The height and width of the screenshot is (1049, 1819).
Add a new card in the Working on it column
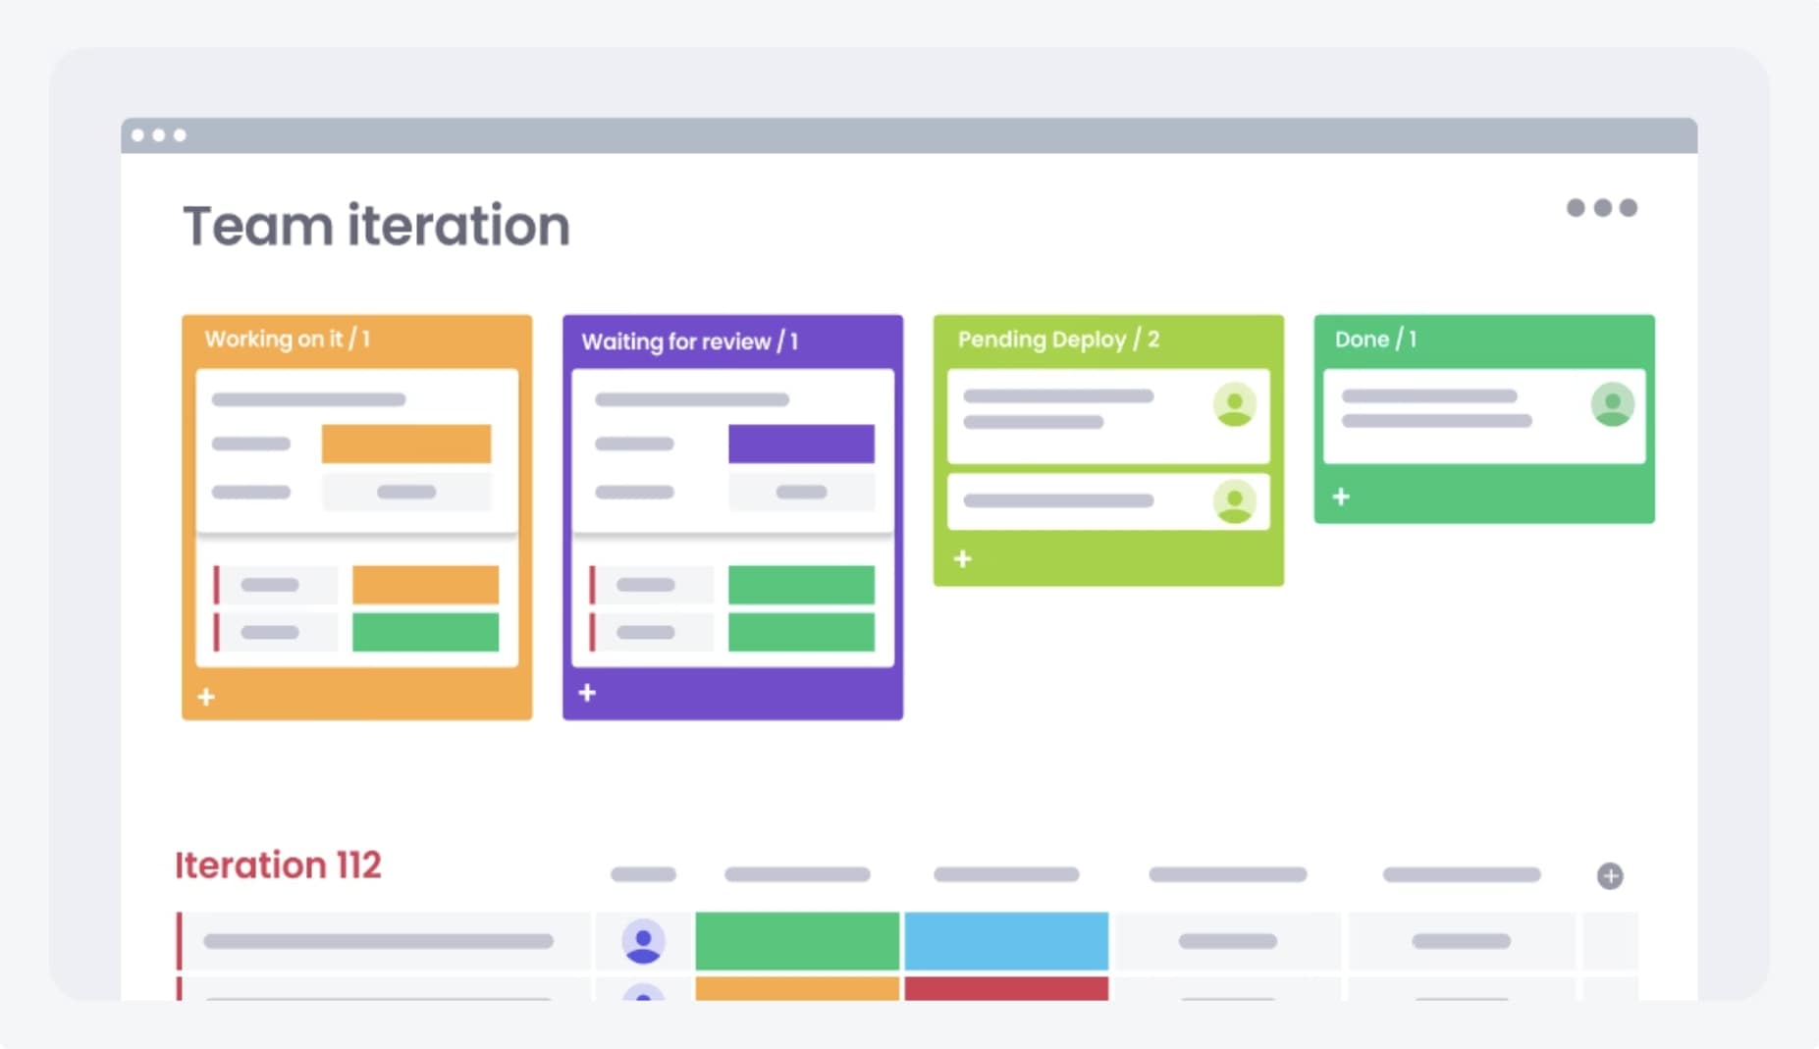point(207,698)
